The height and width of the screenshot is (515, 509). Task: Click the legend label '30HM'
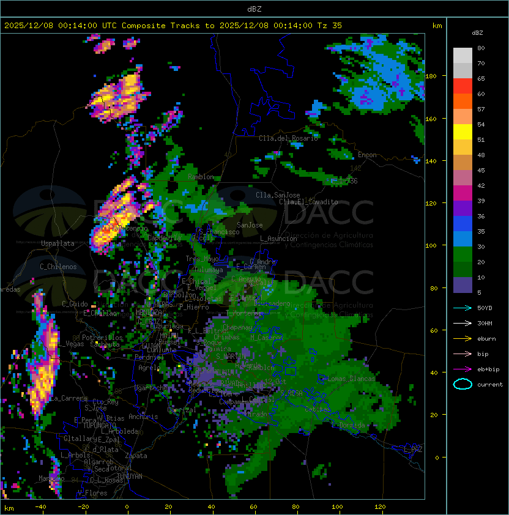pyautogui.click(x=485, y=323)
